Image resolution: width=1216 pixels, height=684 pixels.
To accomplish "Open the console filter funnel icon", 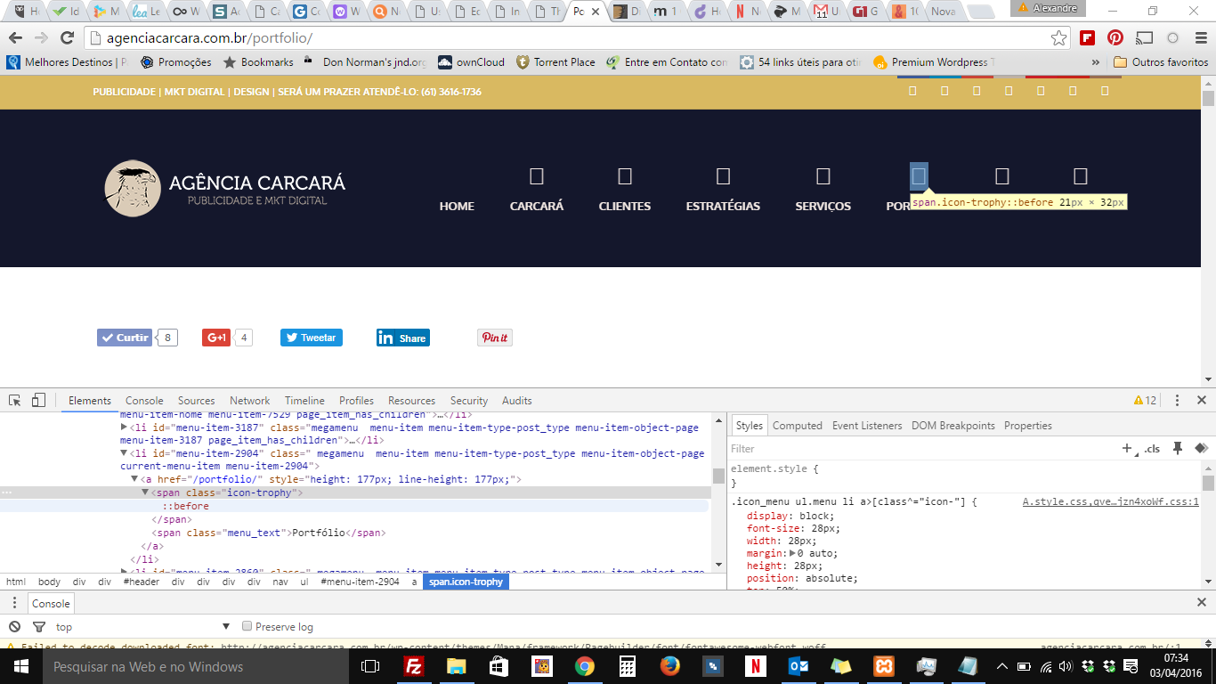I will [x=38, y=627].
